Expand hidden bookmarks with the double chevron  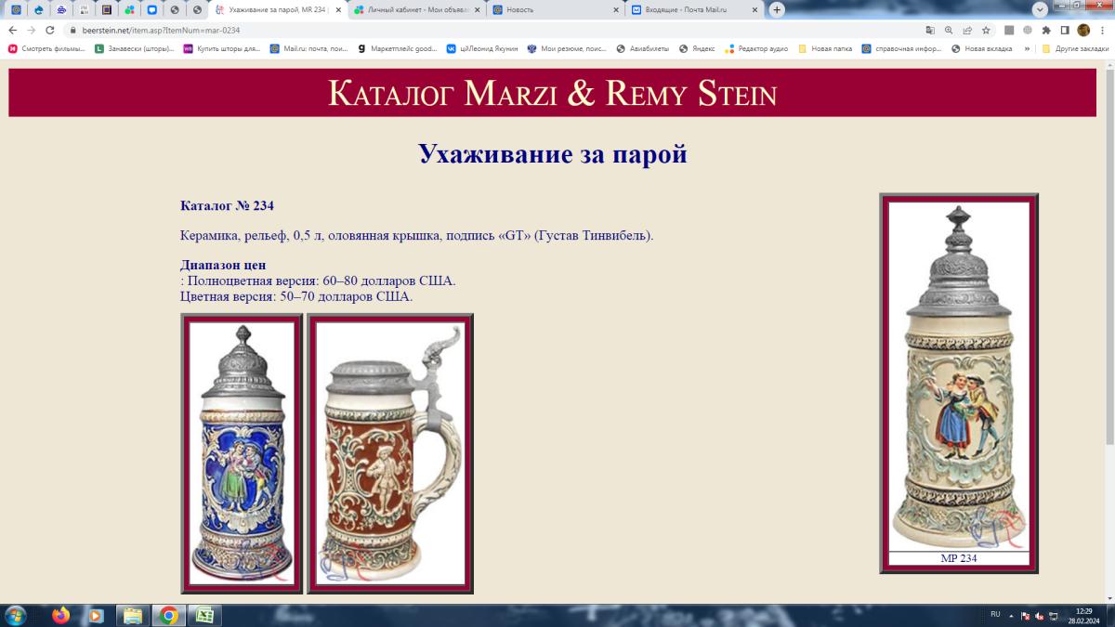tap(1027, 48)
